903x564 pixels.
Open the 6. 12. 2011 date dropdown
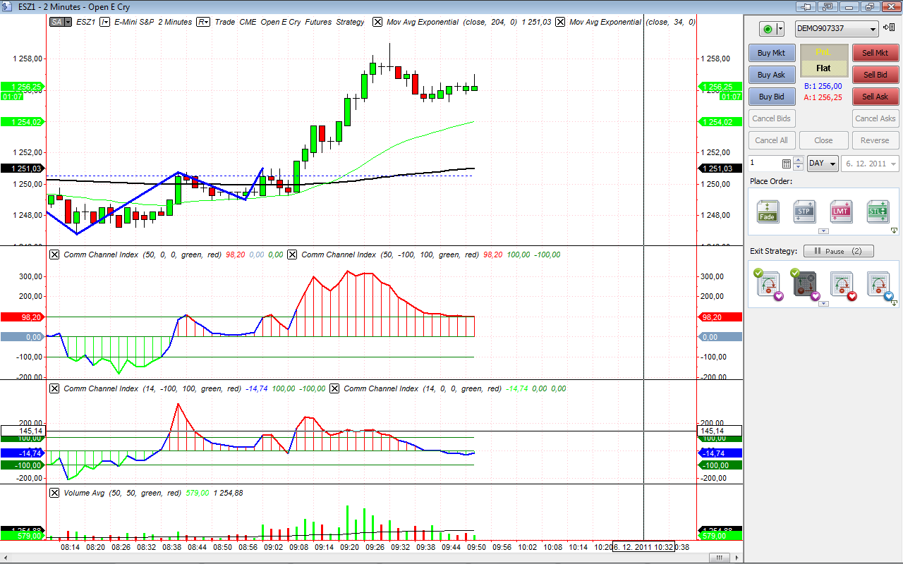pos(871,164)
